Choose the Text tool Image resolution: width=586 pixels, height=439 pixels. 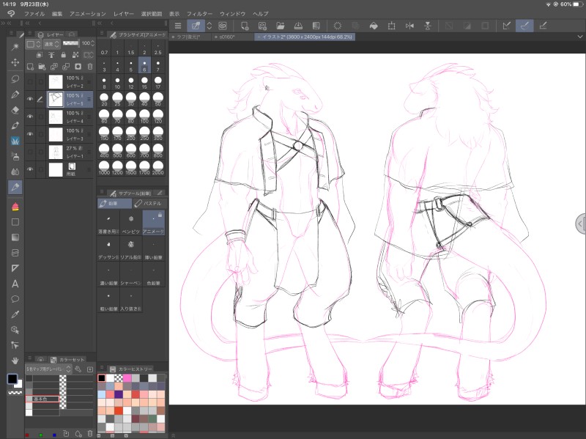(x=15, y=284)
